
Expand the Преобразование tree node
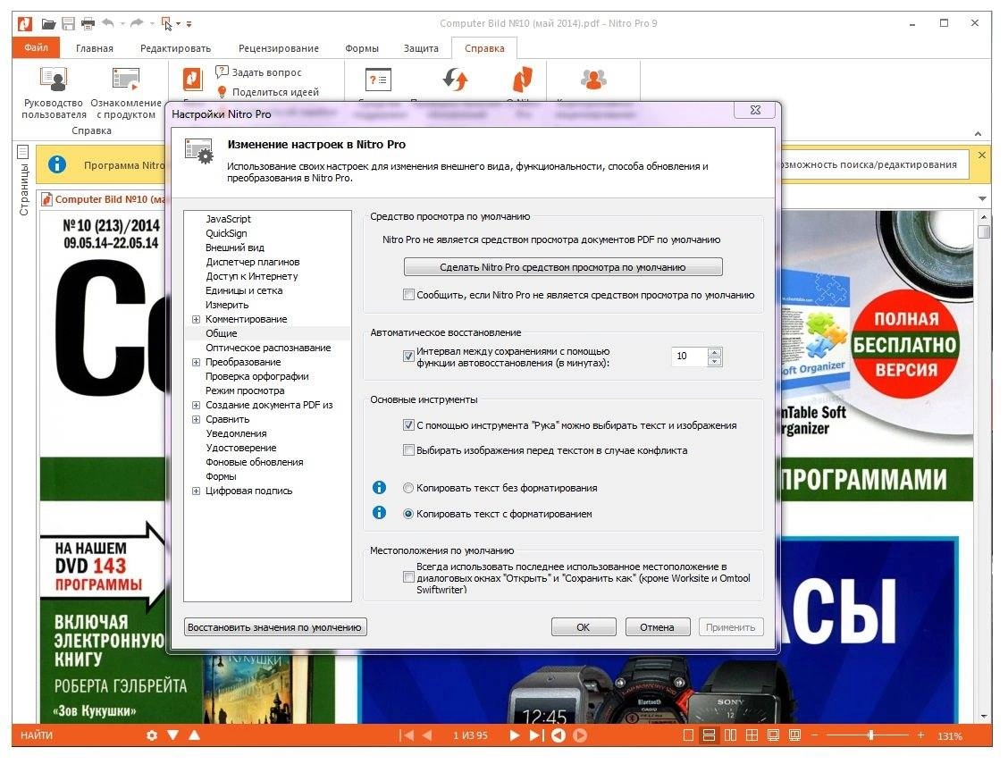coord(196,363)
